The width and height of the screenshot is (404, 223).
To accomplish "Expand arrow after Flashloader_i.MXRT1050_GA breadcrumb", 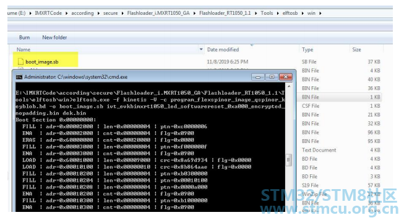I will pyautogui.click(x=194, y=13).
